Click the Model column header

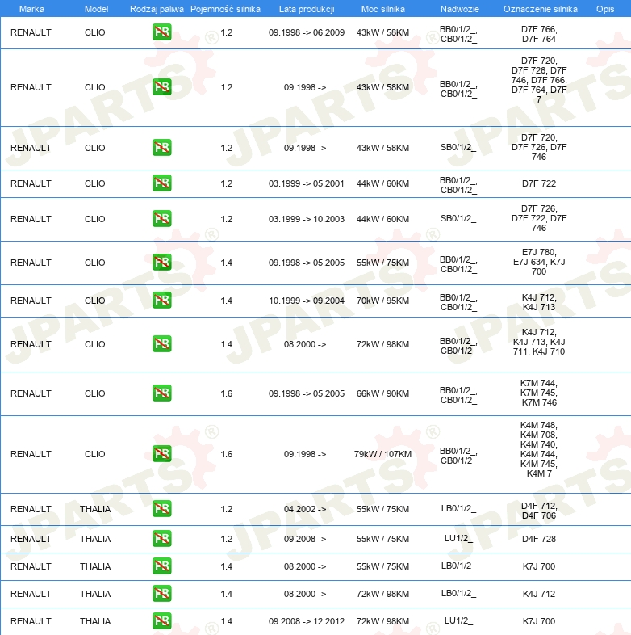tap(96, 9)
